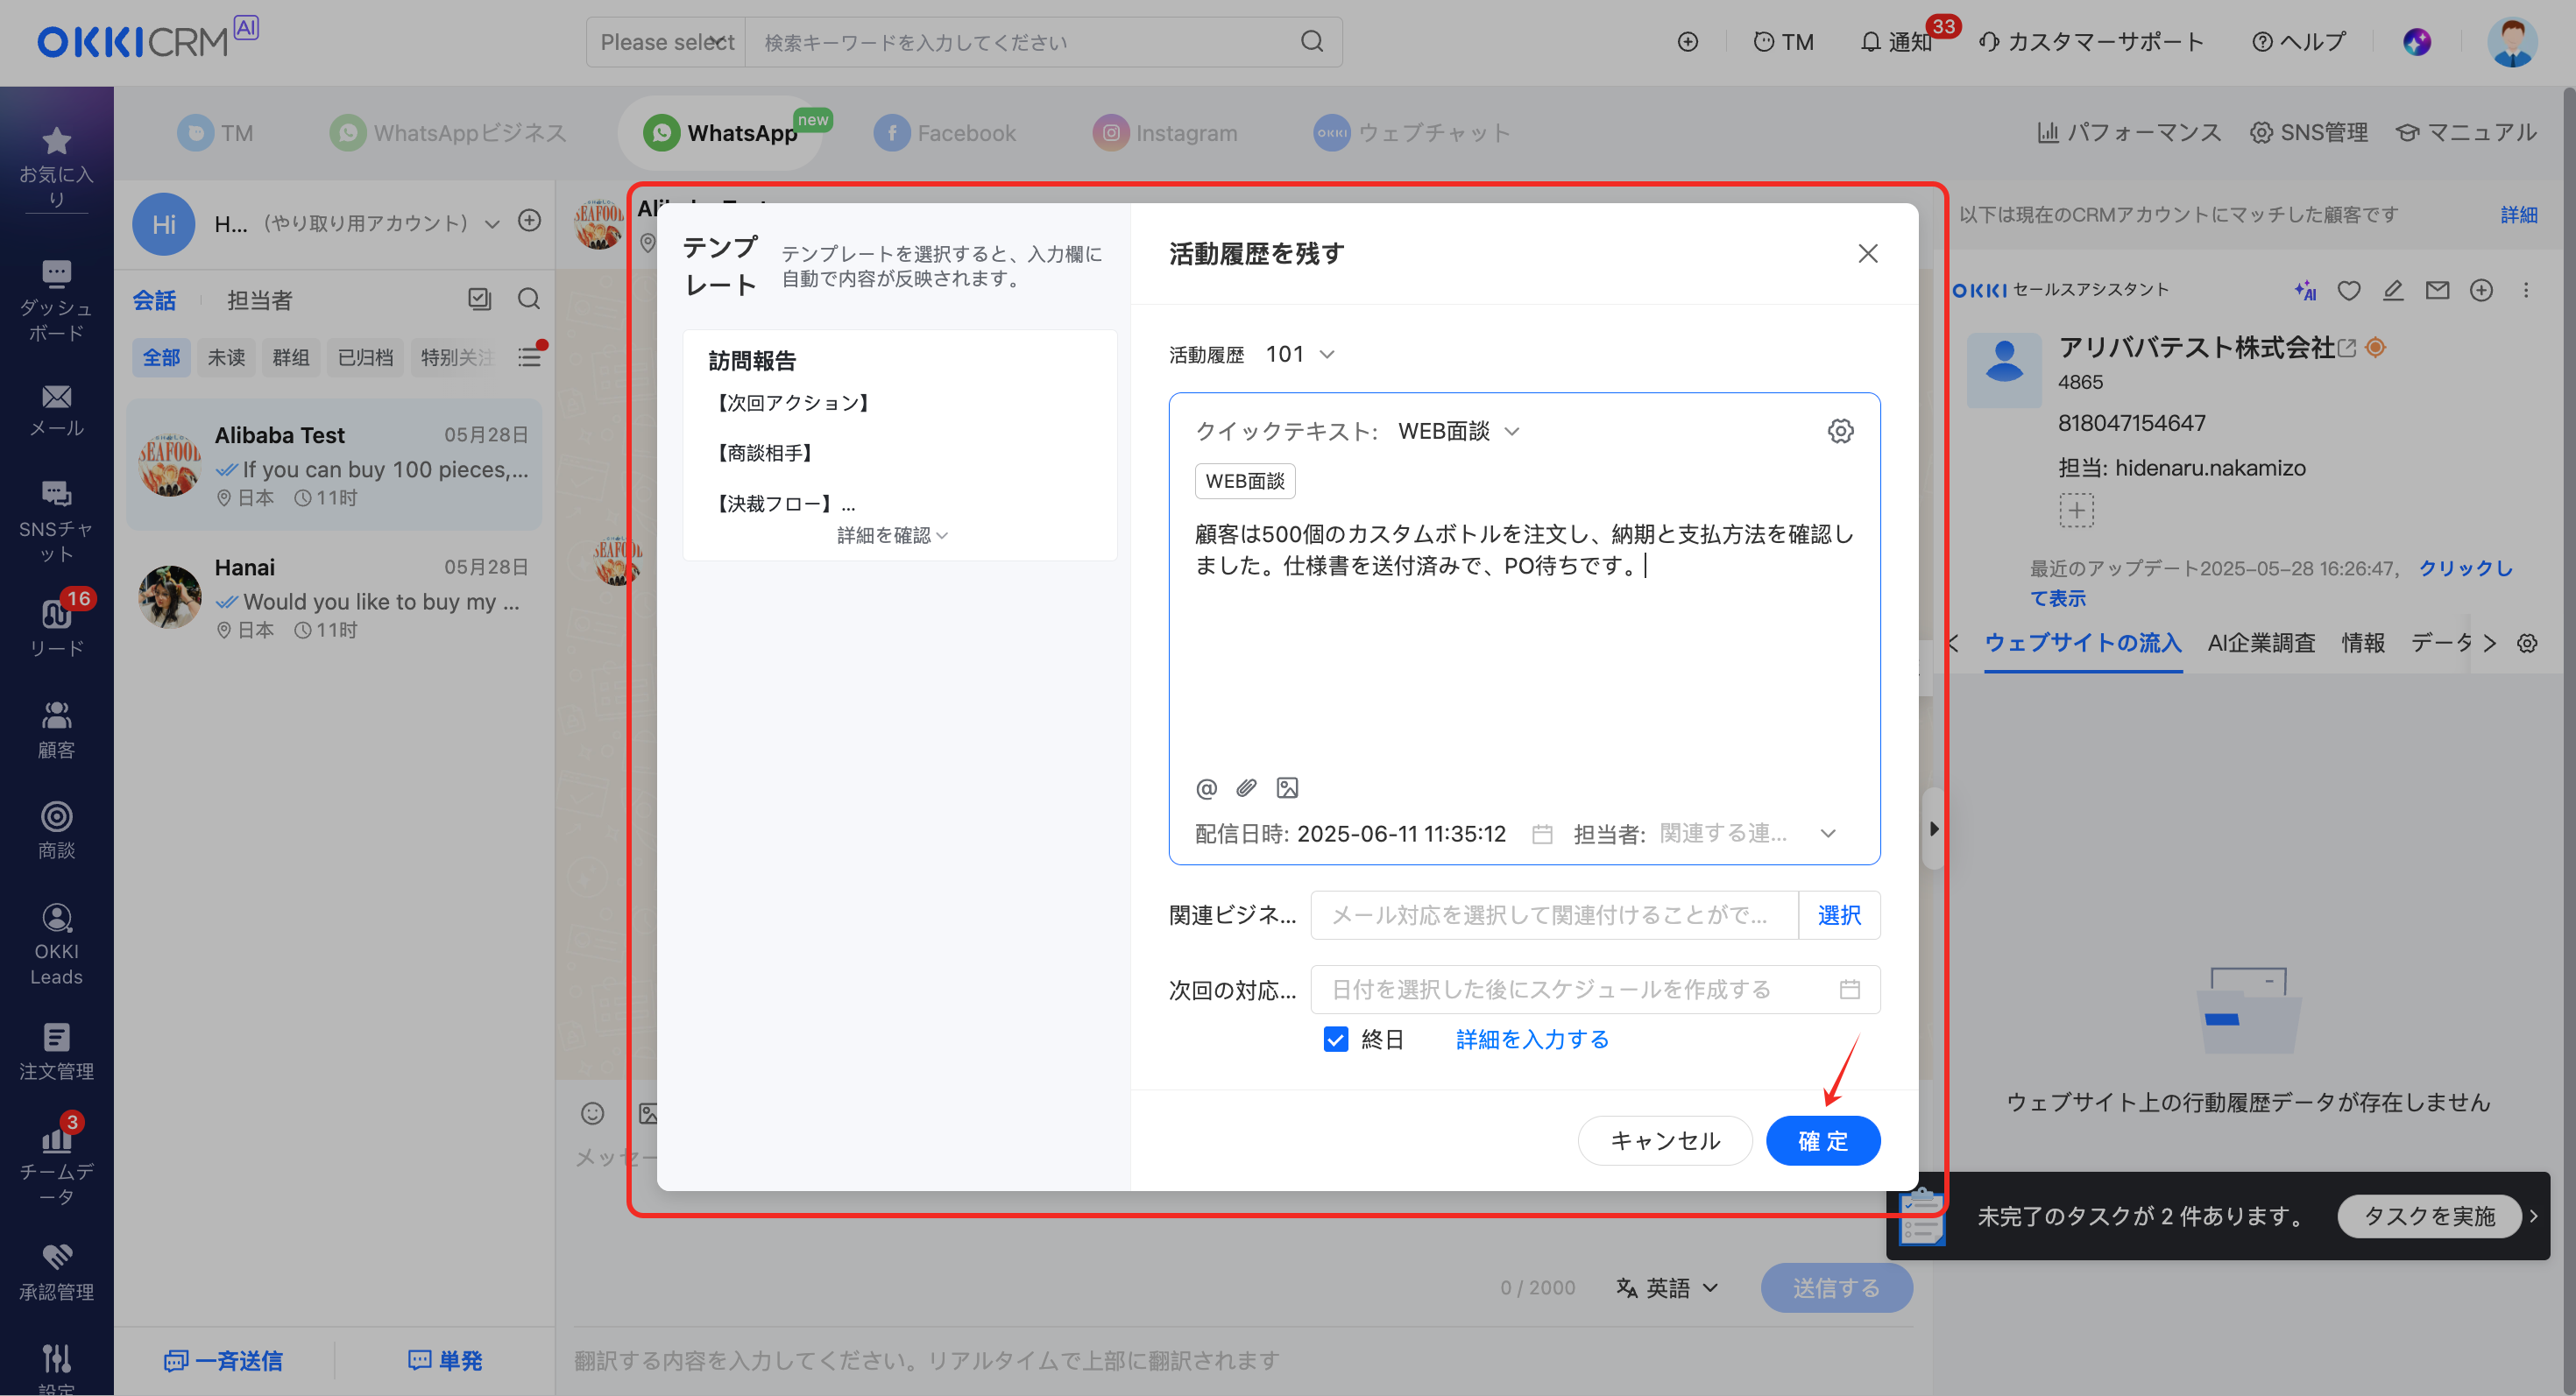Screen dimensions: 2576x1396
Task: Open the user profile avatar
Action: pyautogui.click(x=2511, y=42)
